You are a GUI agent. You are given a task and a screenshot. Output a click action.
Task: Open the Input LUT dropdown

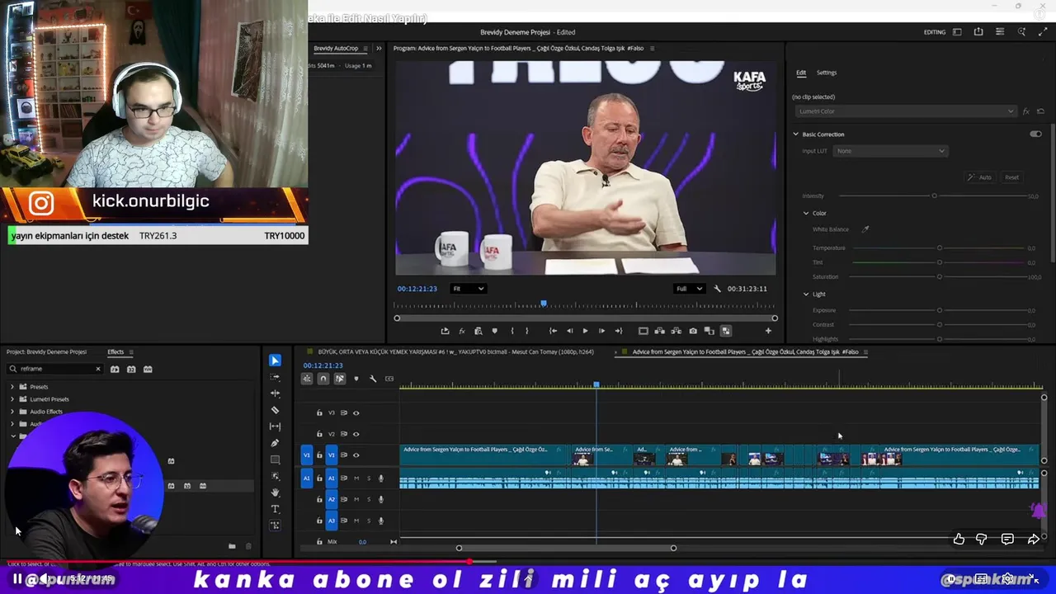pyautogui.click(x=890, y=151)
